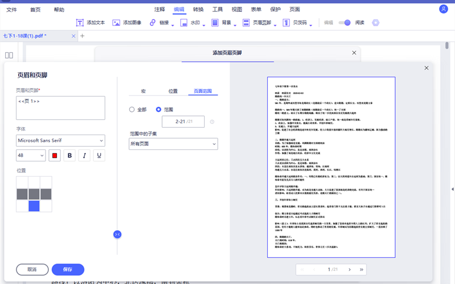The height and width of the screenshot is (284, 455).
Task: Select the 范围 (Range) radio button
Action: [x=159, y=109]
